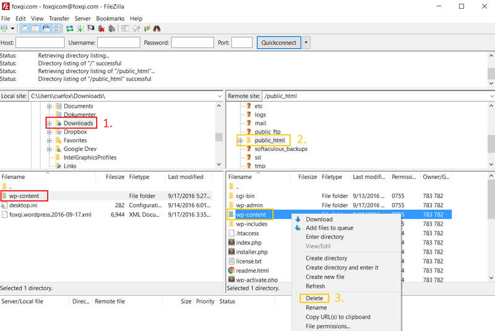495x331 pixels.
Task: Open Remote site path dropdown
Action: tap(491, 96)
